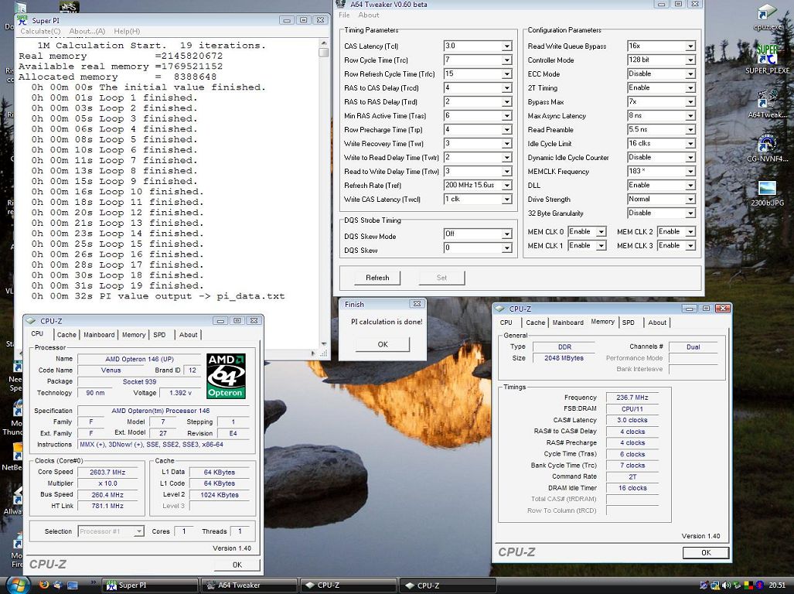Expand Processor #1 selection dropdown

[x=138, y=531]
